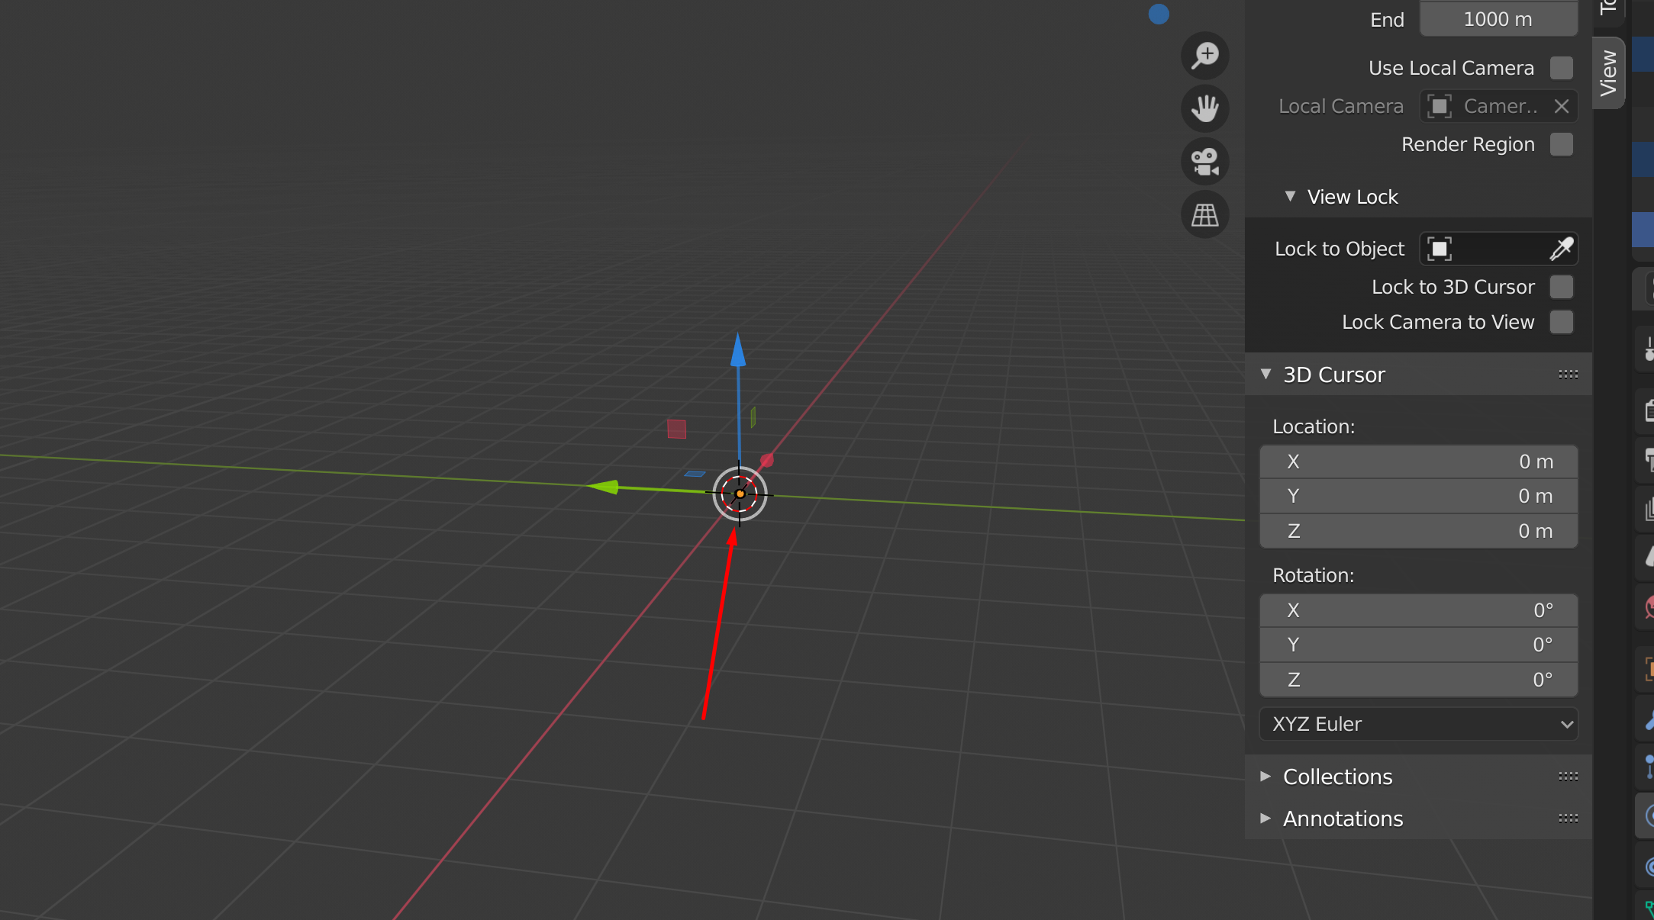1654x920 pixels.
Task: Enable Render Region checkbox
Action: click(x=1561, y=144)
